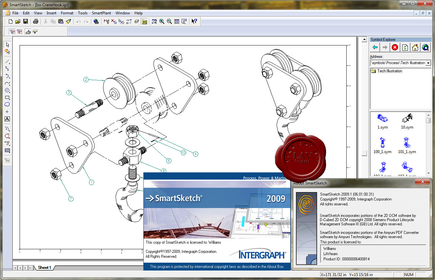This screenshot has width=435, height=280.
Task: Open the Insert menu
Action: [x=51, y=13]
